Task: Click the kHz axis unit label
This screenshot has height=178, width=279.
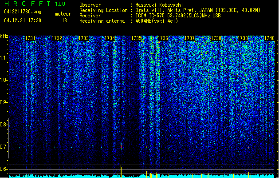Action: pos(4,36)
